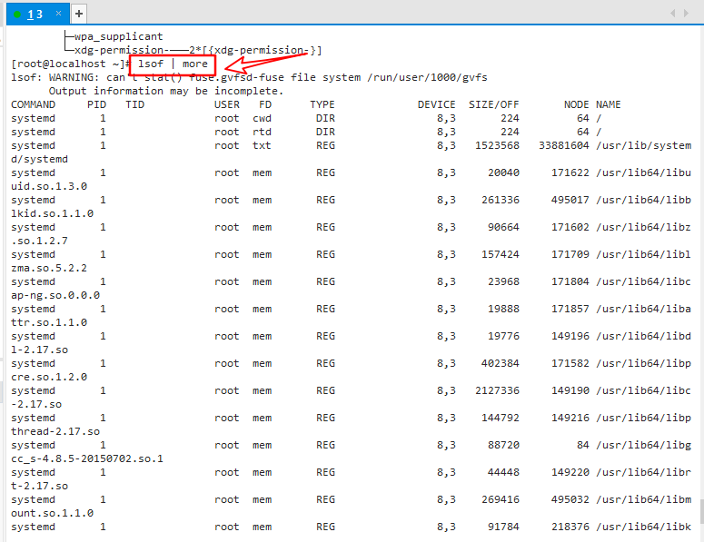
Task: Select the session tab labeled 1 3
Action: [x=38, y=14]
